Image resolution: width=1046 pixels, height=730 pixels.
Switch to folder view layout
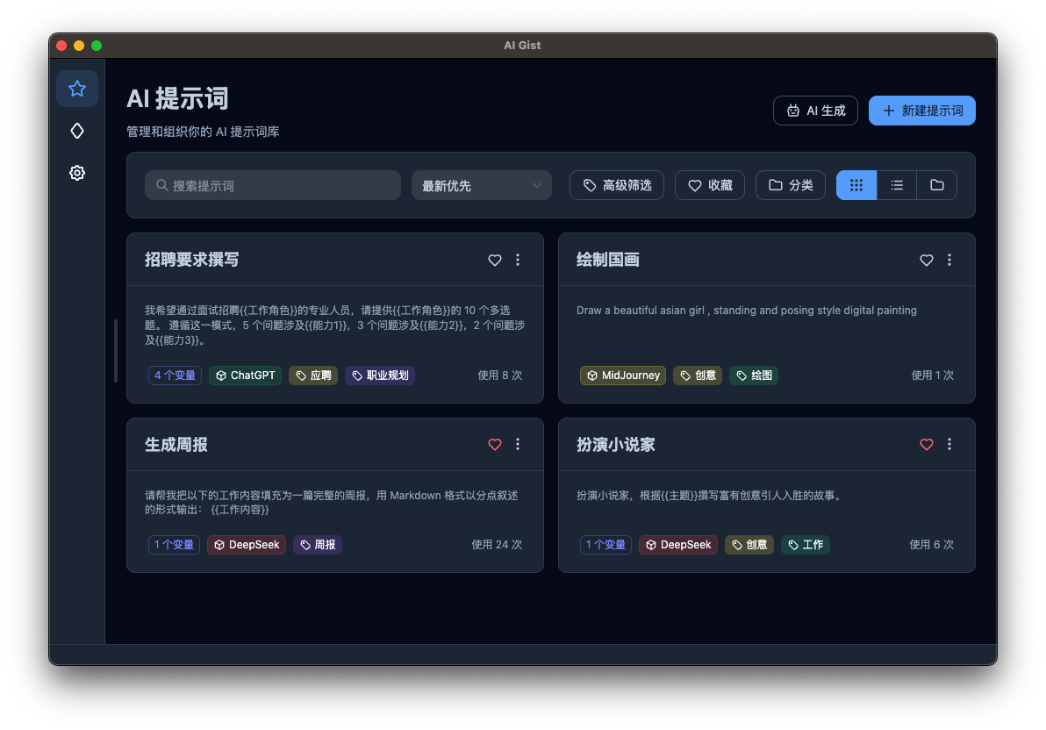936,185
